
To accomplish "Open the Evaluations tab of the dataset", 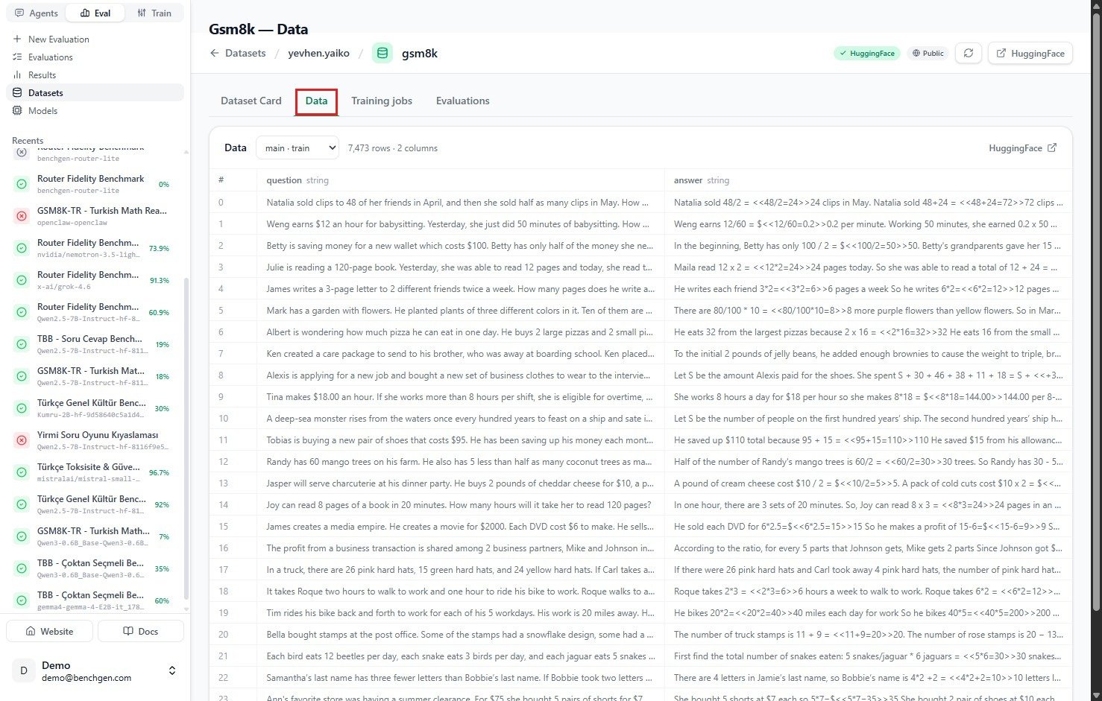I will [463, 101].
